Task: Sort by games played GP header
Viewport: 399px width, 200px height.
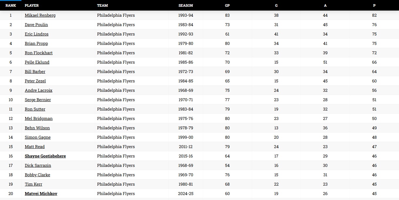Action: [227, 5]
